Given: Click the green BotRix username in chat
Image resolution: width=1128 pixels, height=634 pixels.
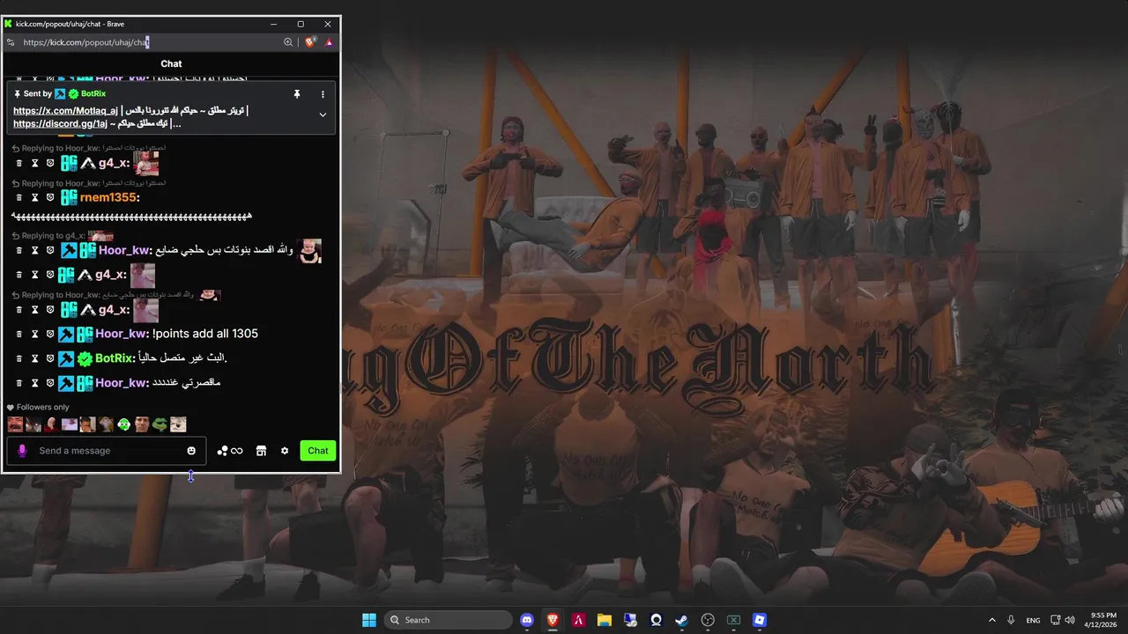Looking at the screenshot, I should click(114, 358).
